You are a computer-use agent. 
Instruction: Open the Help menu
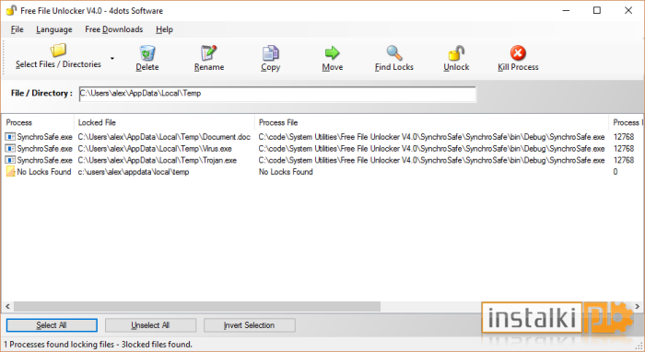[164, 29]
